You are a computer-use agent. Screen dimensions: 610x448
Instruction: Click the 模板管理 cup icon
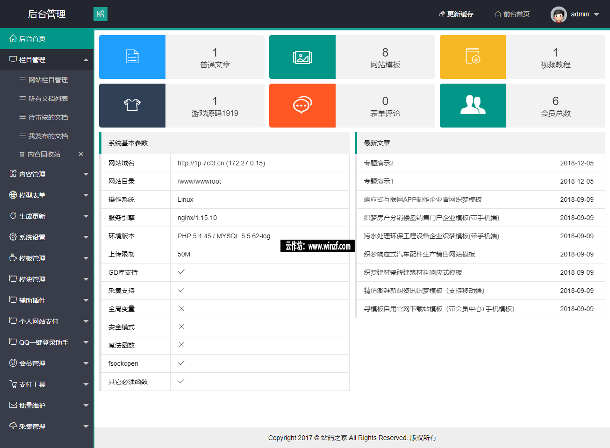(13, 257)
